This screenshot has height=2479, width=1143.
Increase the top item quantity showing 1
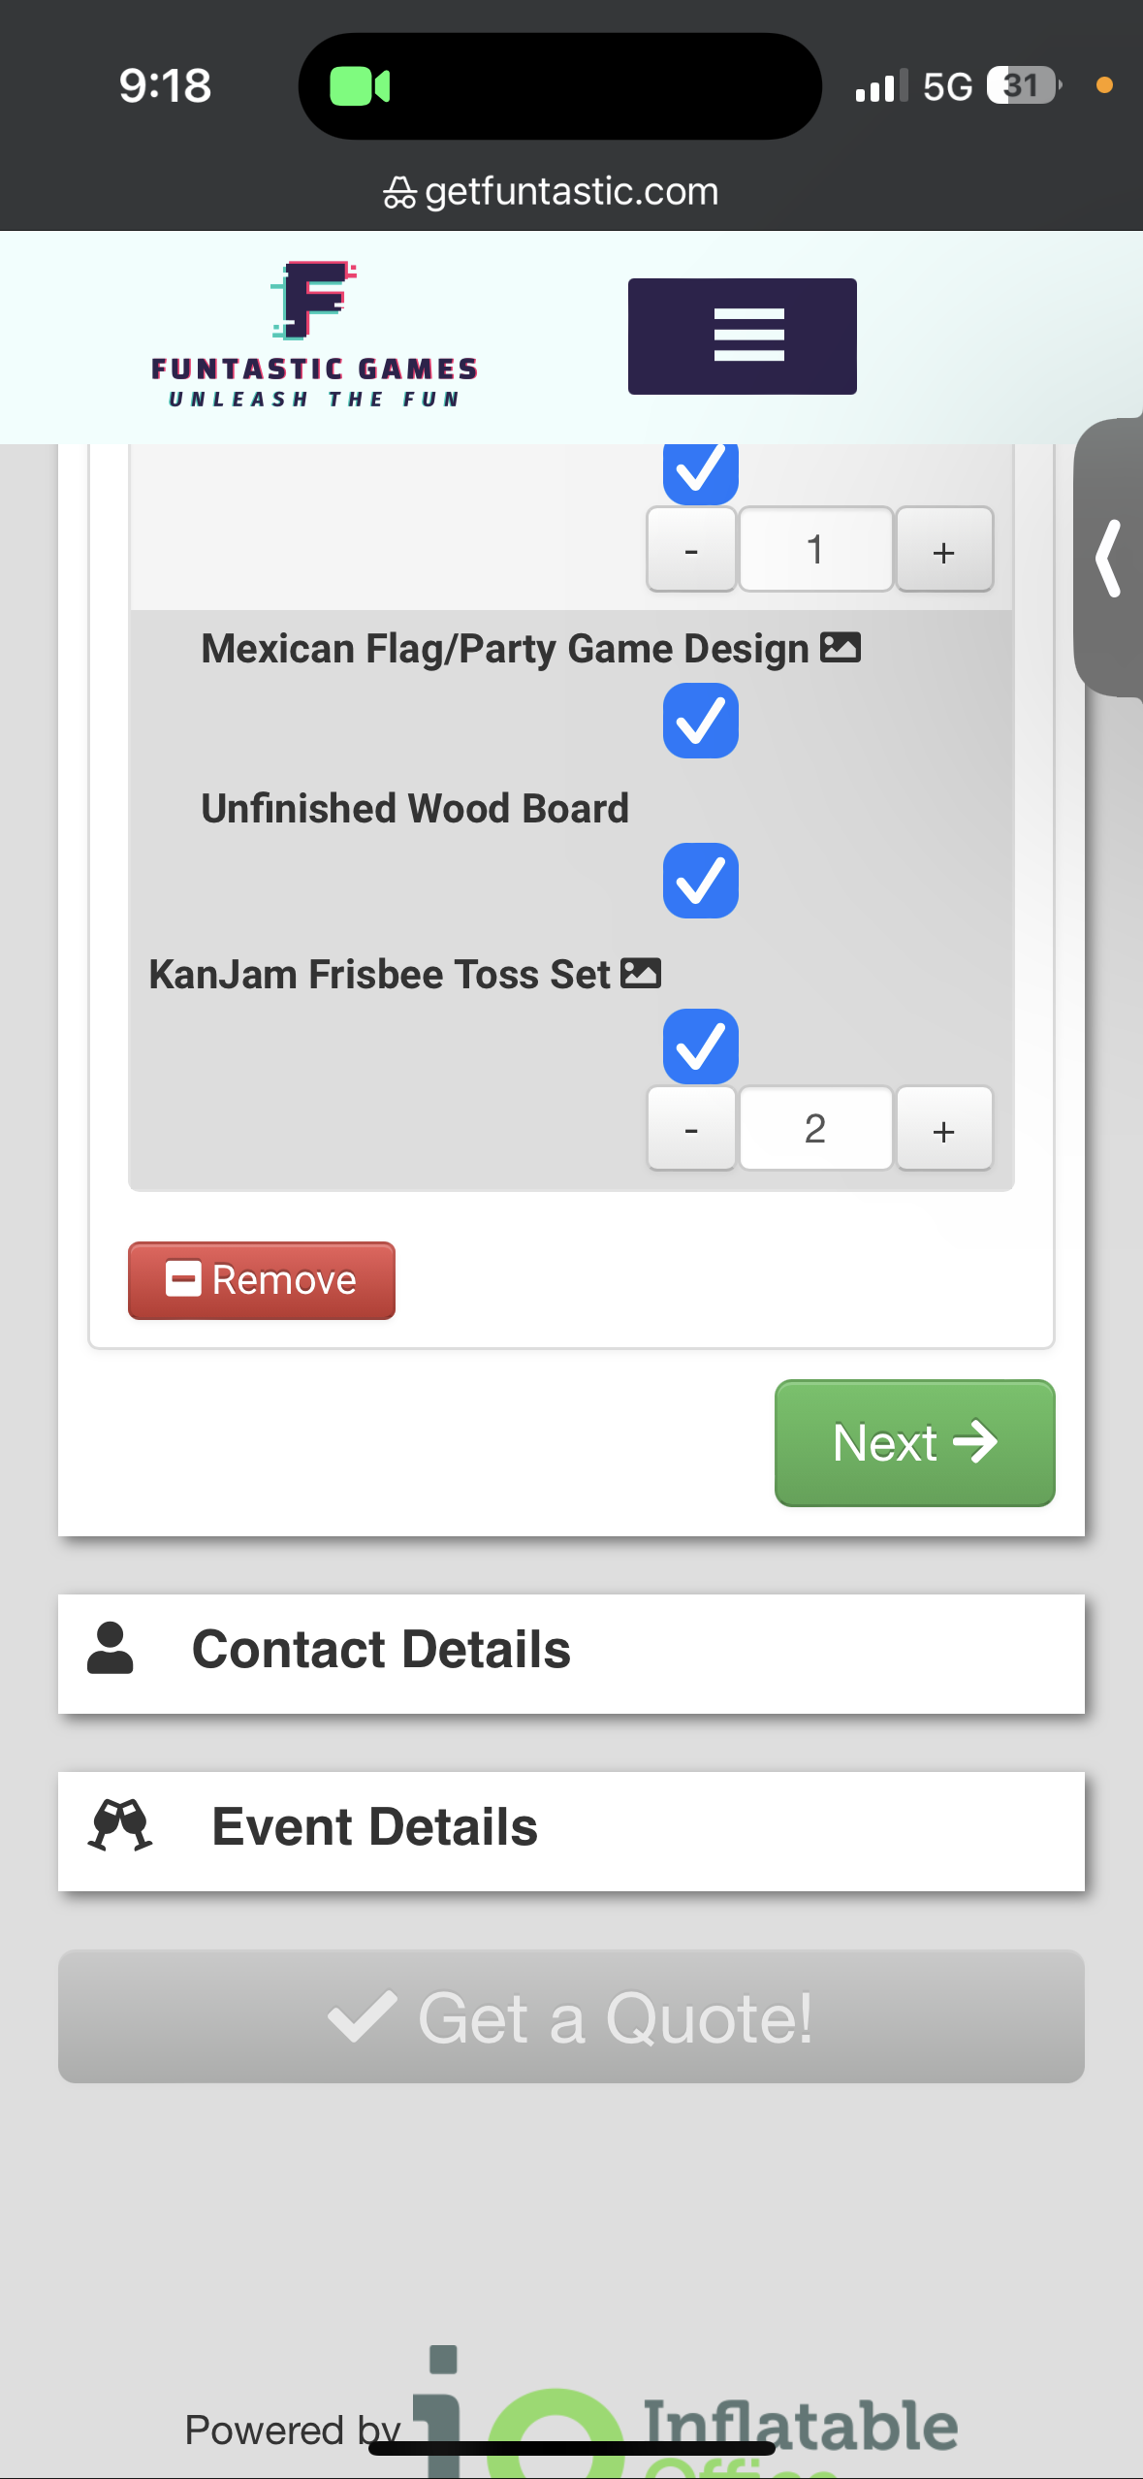coord(943,551)
